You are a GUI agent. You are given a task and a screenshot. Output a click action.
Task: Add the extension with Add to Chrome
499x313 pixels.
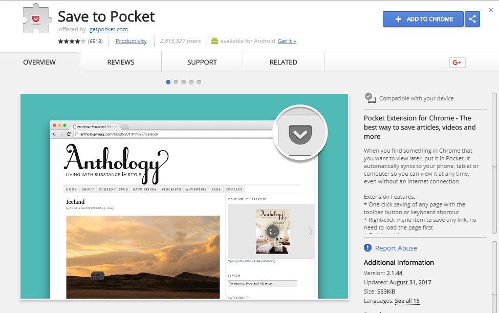[x=423, y=19]
